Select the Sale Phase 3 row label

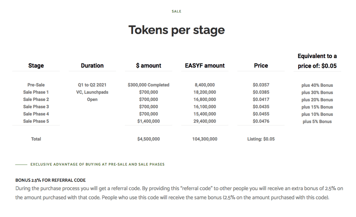click(36, 107)
